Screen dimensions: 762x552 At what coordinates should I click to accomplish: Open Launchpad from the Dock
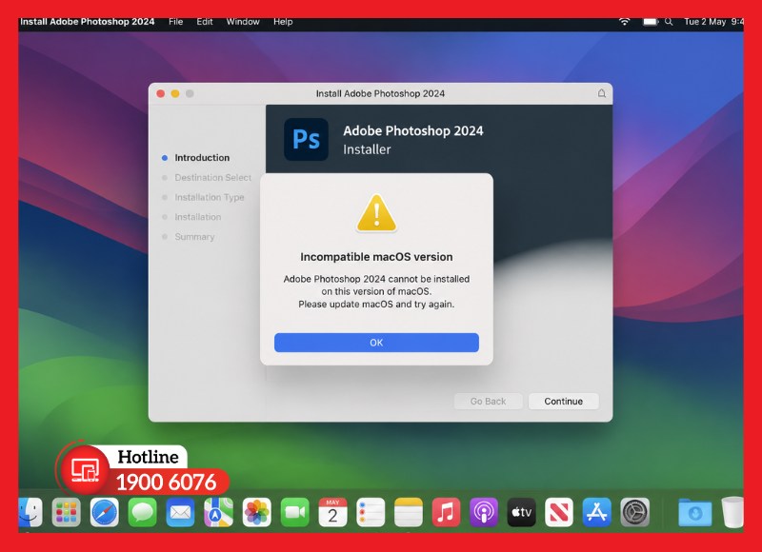coord(67,512)
